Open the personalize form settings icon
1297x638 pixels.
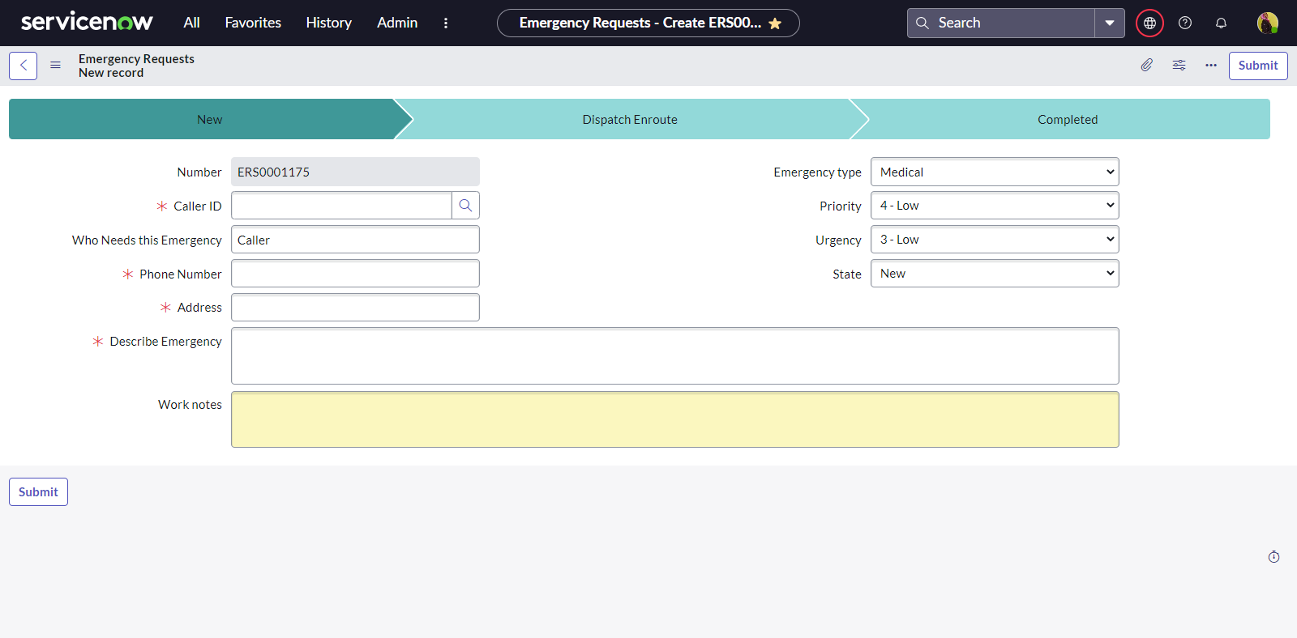(x=1179, y=66)
